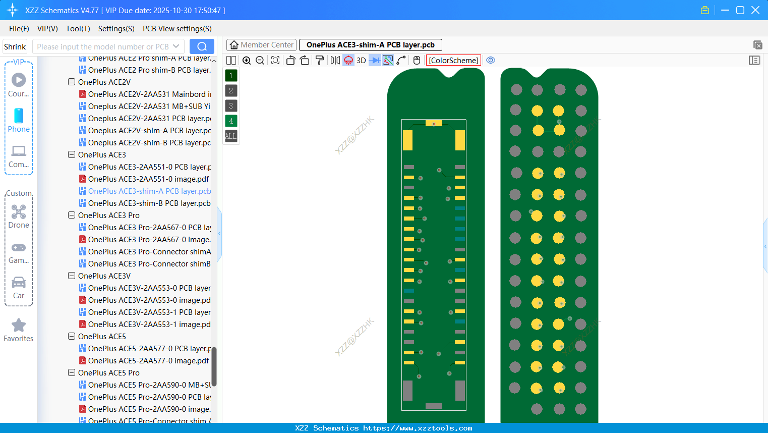This screenshot has height=433, width=768.
Task: Click the XZZ Schematics app logo
Action: [x=13, y=10]
